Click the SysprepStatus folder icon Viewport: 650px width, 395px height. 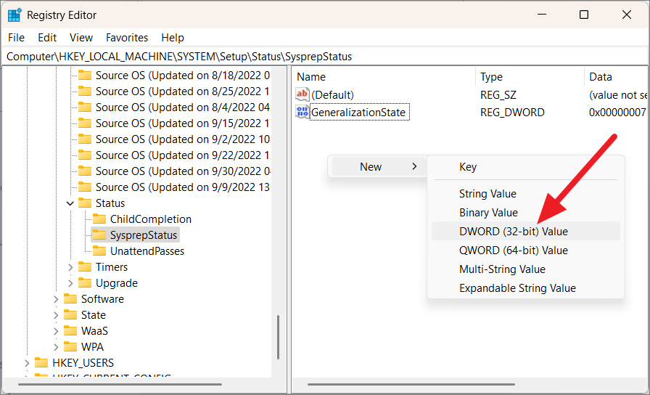(x=99, y=235)
